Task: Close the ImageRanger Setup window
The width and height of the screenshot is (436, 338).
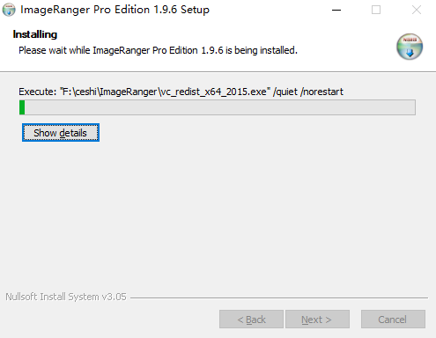Action: pos(417,10)
